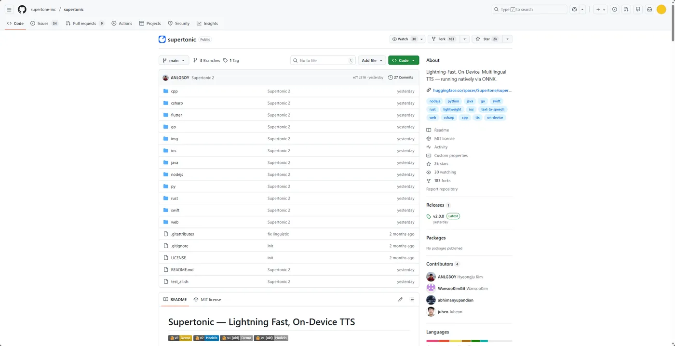
Task: Open the 27 Commits history
Action: click(x=401, y=78)
